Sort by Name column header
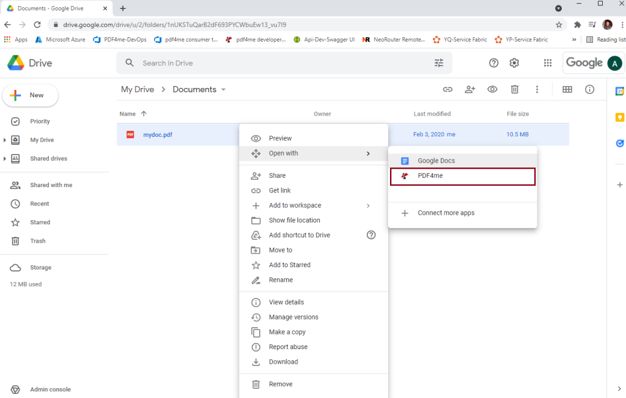The width and height of the screenshot is (626, 398). tap(127, 114)
